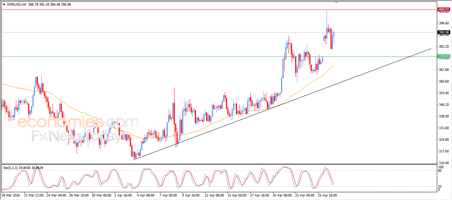Select the green 375.83 price tag
The width and height of the screenshot is (452, 200).
click(x=444, y=56)
